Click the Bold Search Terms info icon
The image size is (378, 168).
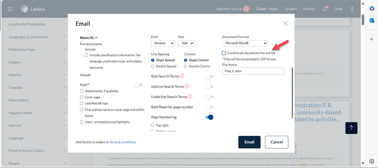click(x=182, y=76)
